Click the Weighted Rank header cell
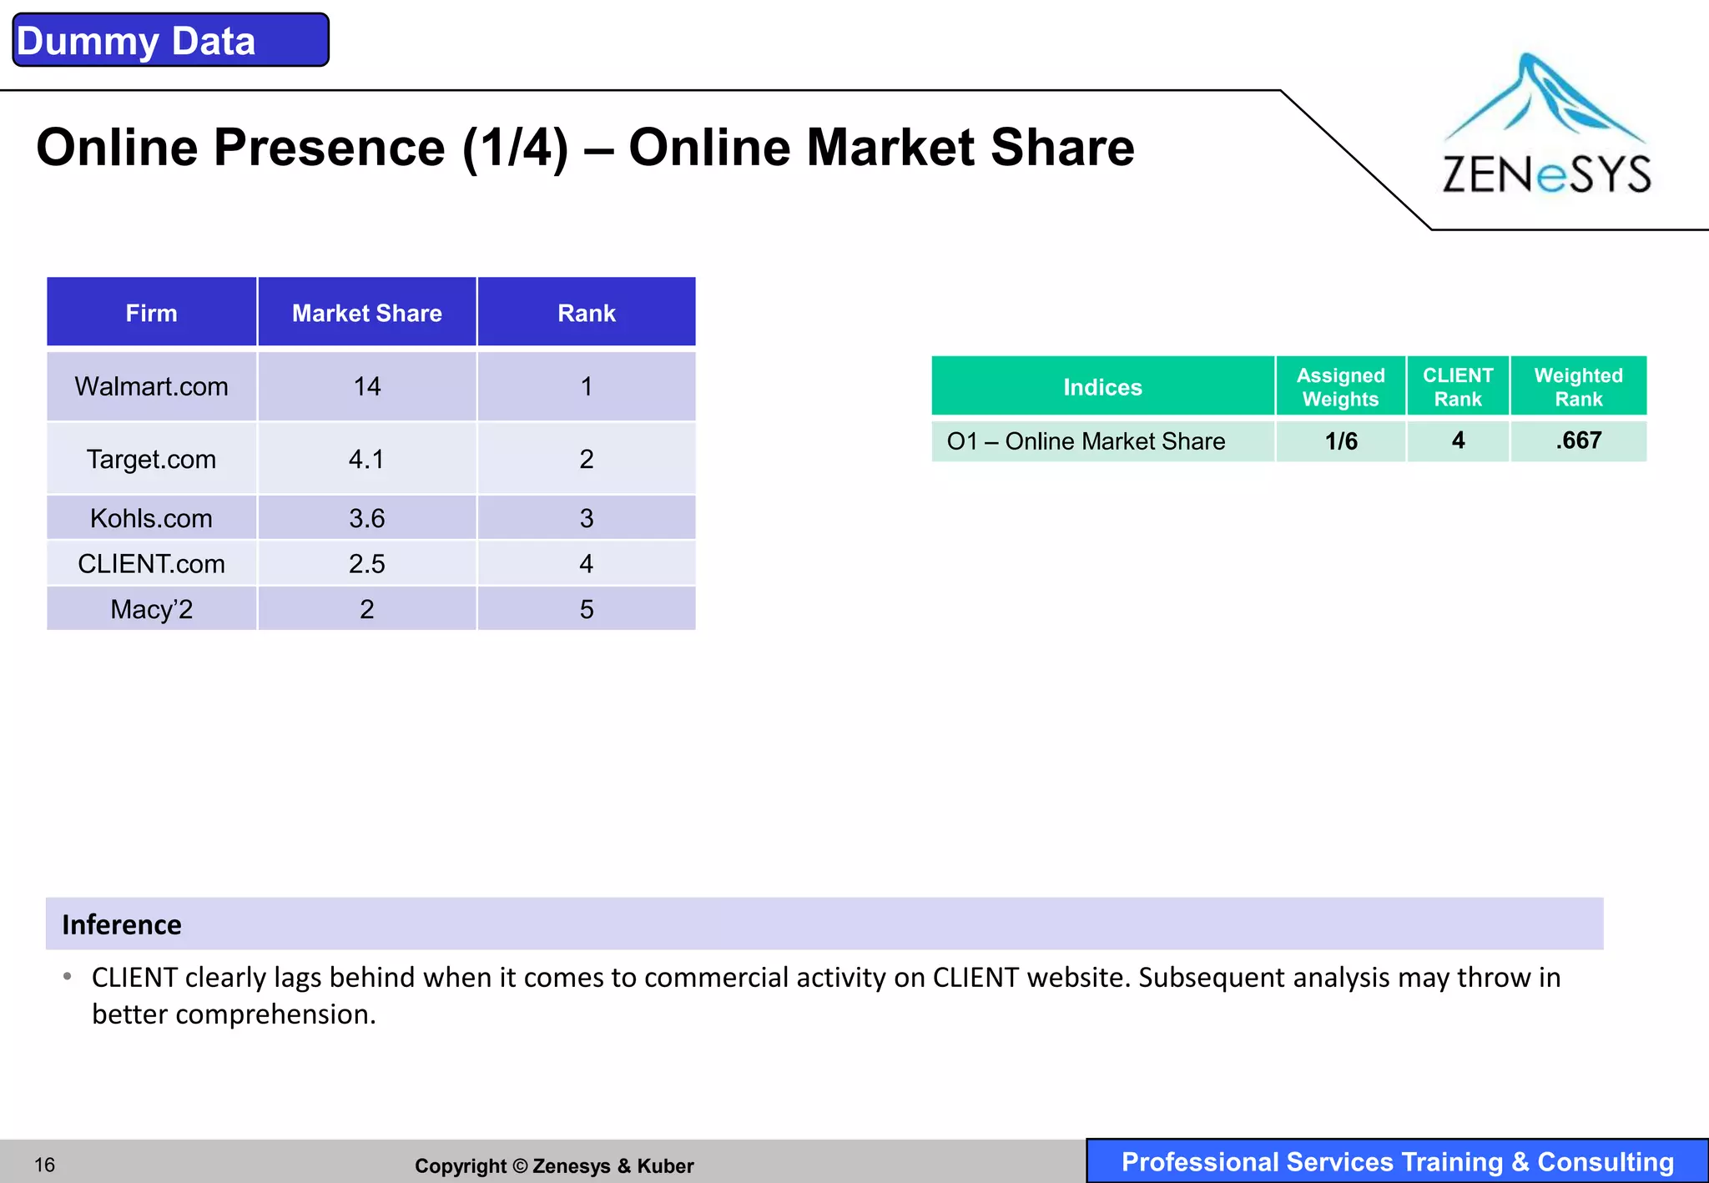Viewport: 1709px width, 1183px height. (x=1578, y=386)
